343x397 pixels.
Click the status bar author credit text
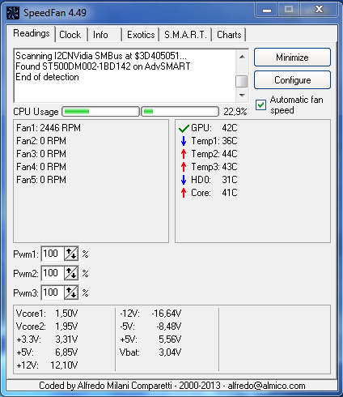pyautogui.click(x=172, y=386)
